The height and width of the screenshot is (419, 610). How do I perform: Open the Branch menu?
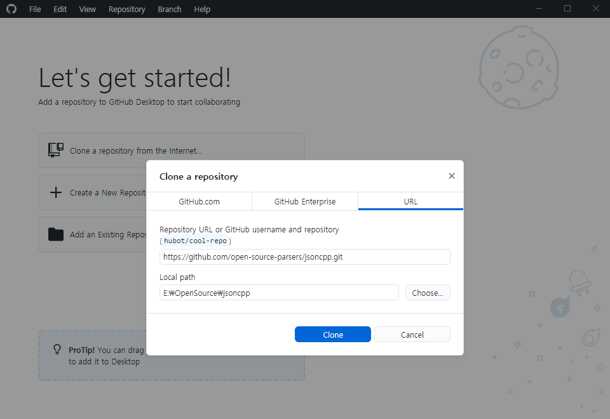click(x=169, y=9)
